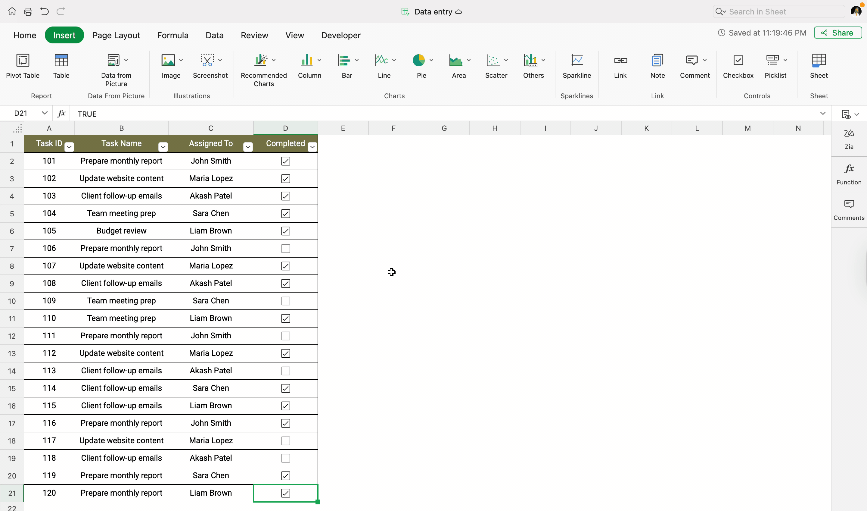The width and height of the screenshot is (867, 511).
Task: Uncheck Completed box for task 101
Action: [286, 161]
